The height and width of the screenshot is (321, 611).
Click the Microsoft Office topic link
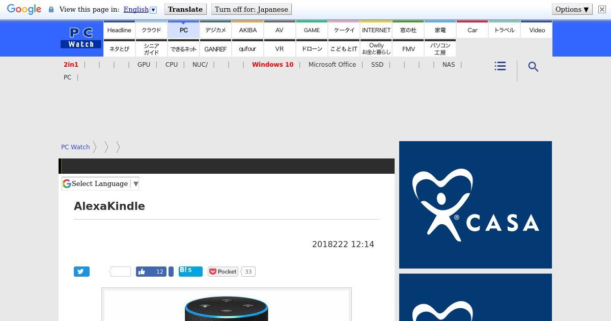[x=332, y=65]
